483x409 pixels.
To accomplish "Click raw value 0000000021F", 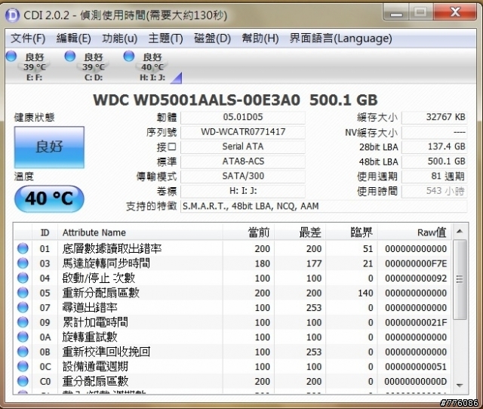I will (x=416, y=322).
